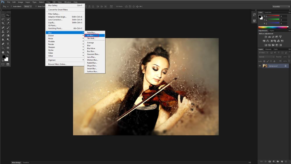Select the Rectangle shape tool

pyautogui.click(x=8, y=48)
